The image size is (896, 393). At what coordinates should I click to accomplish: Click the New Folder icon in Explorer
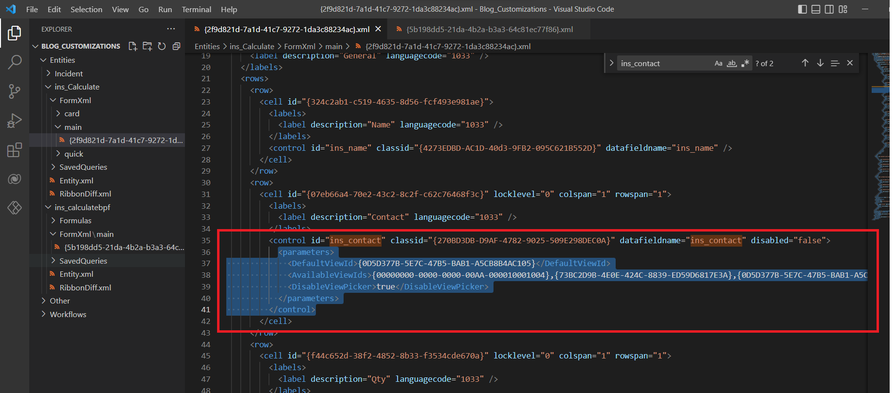[147, 46]
